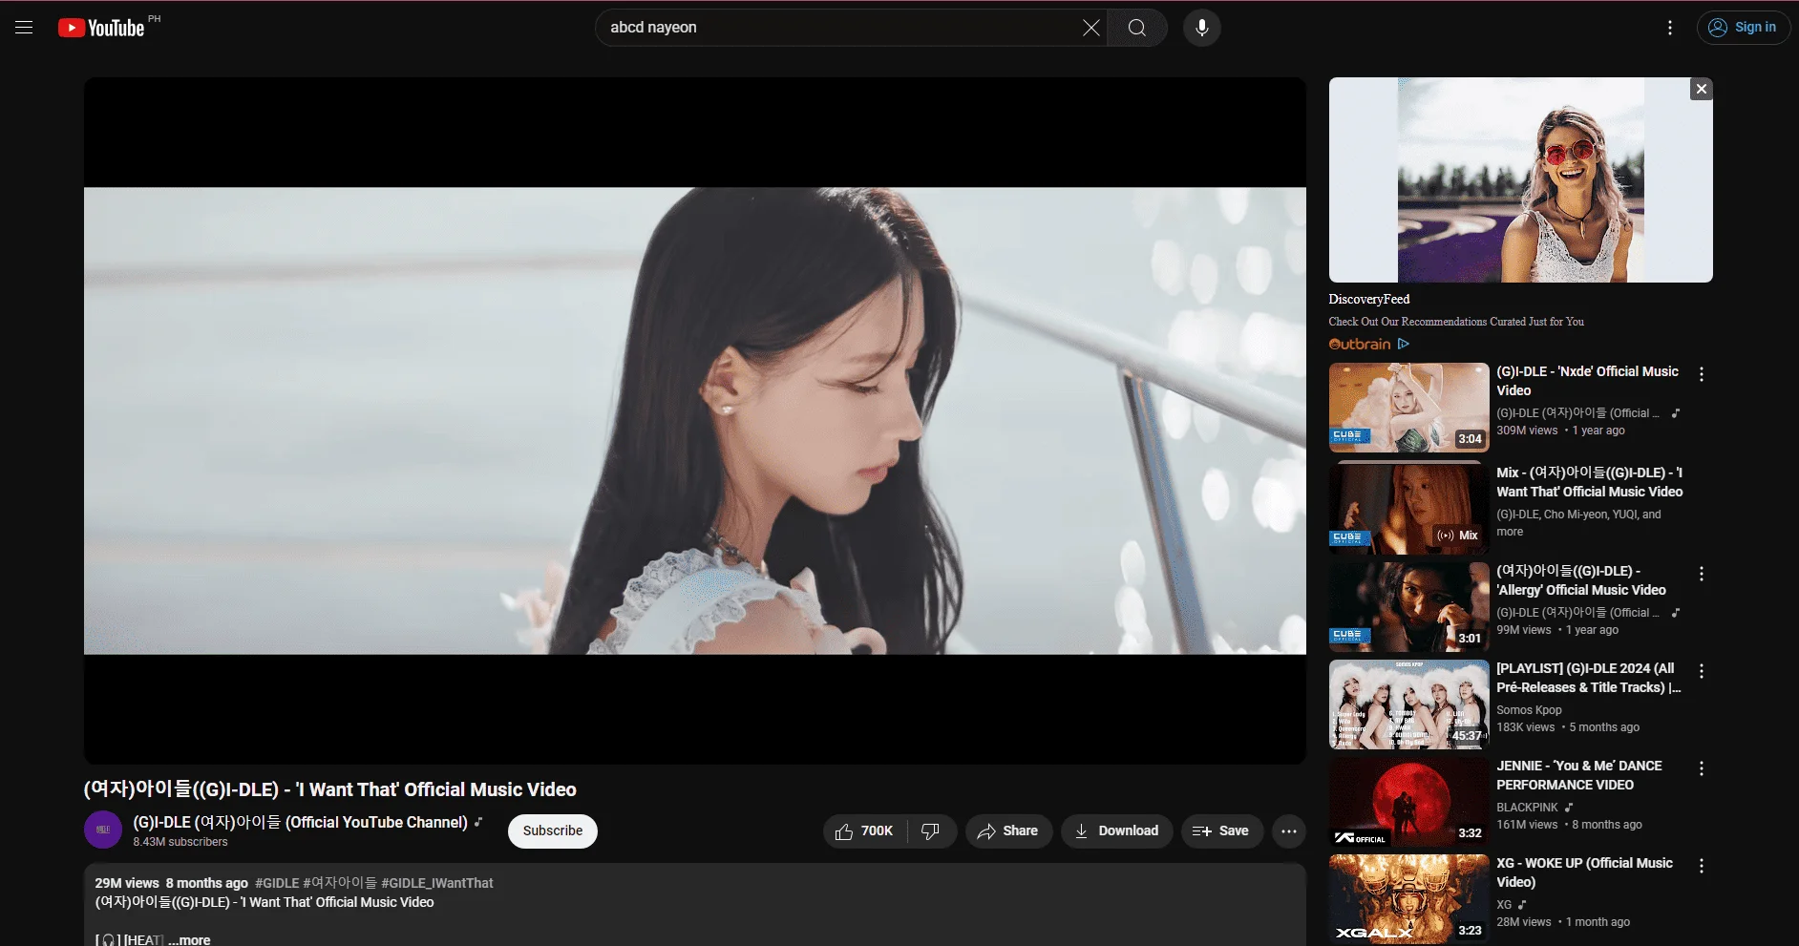Share this video
The image size is (1799, 946).
[x=1008, y=831]
